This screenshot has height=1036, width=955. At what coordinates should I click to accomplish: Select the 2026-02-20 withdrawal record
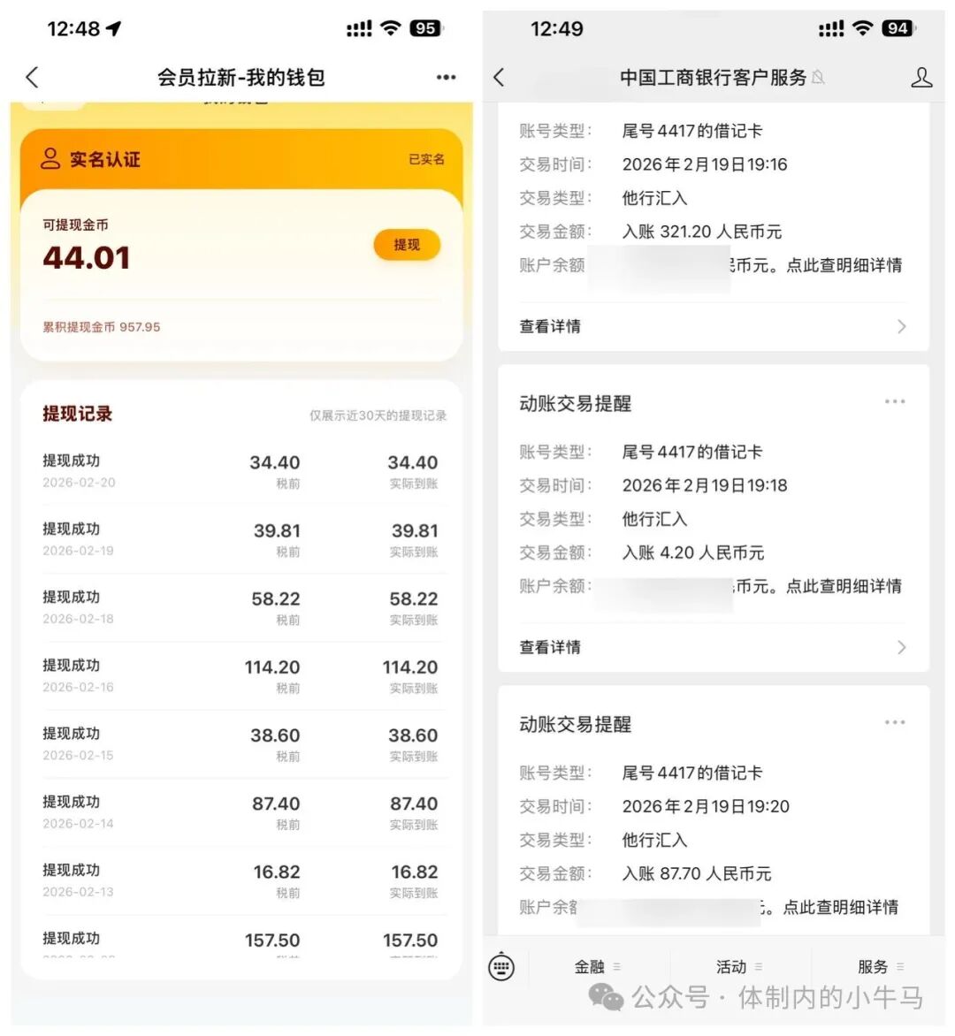tap(241, 471)
